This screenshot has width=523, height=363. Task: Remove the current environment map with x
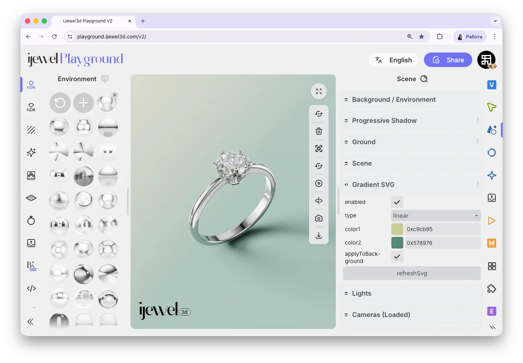click(x=115, y=95)
